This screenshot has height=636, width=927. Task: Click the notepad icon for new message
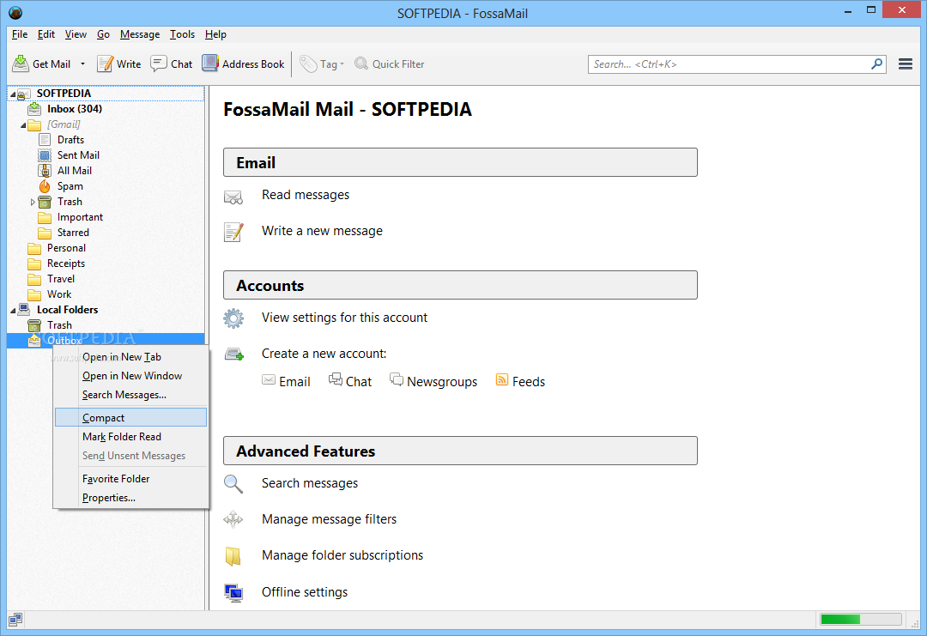point(233,232)
